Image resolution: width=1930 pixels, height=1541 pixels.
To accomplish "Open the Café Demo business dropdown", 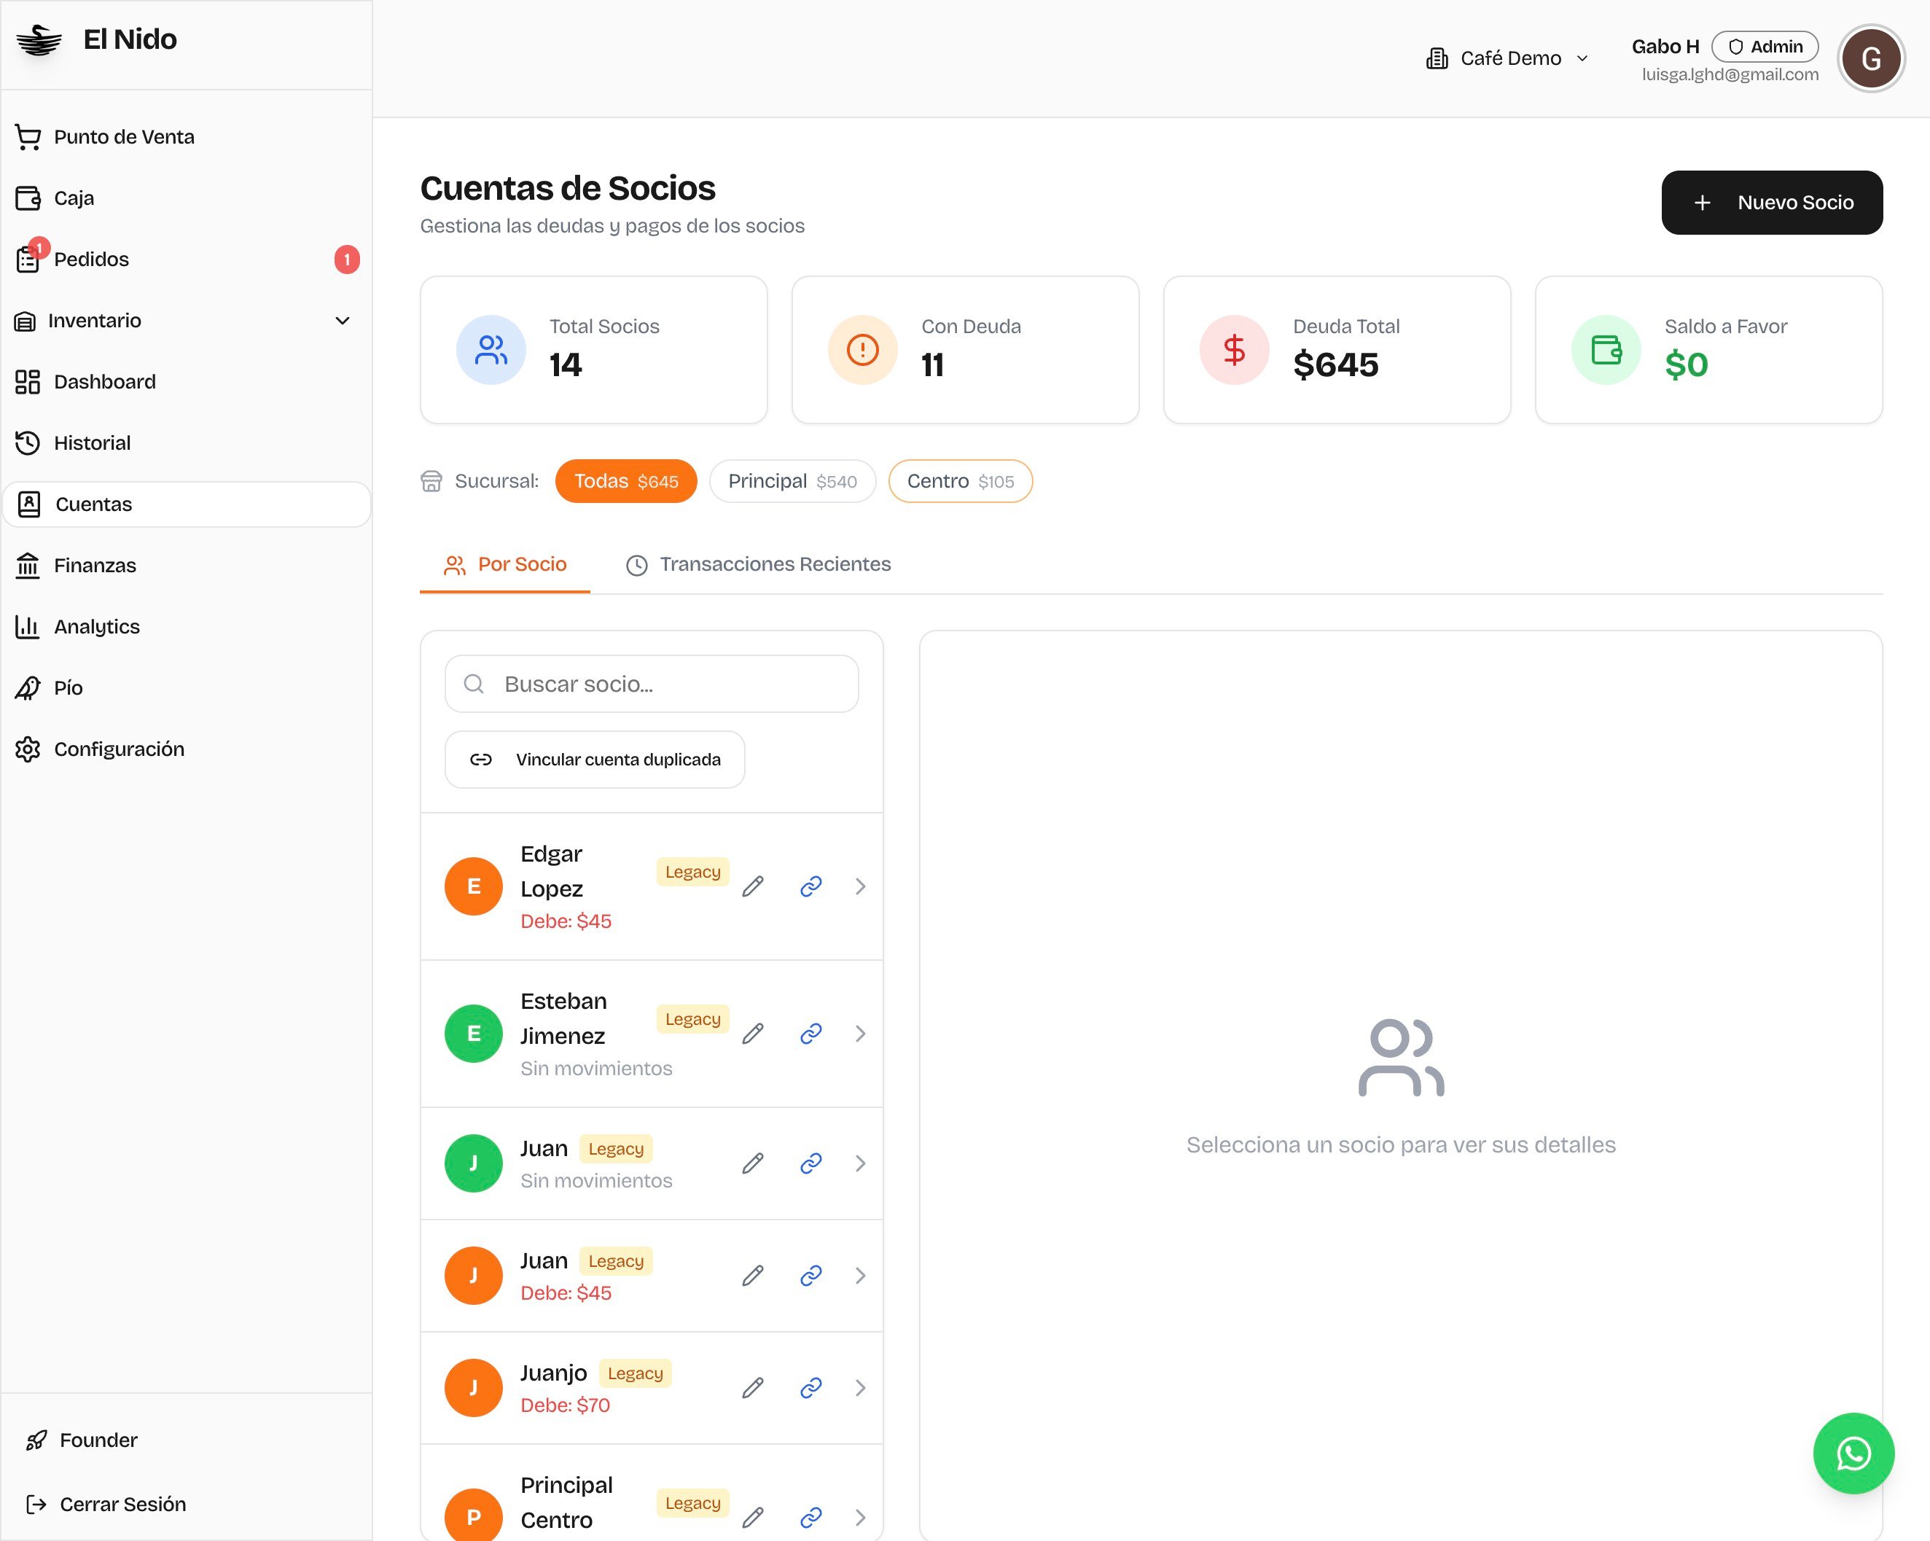I will 1507,58.
